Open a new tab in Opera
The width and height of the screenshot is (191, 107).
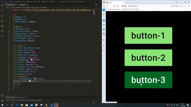coord(127,2)
